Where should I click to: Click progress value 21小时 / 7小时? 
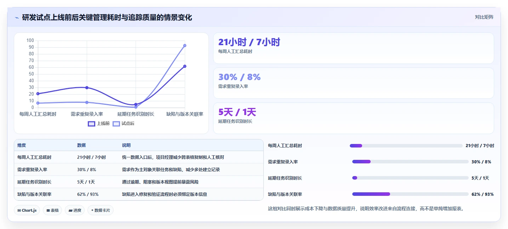point(480,146)
